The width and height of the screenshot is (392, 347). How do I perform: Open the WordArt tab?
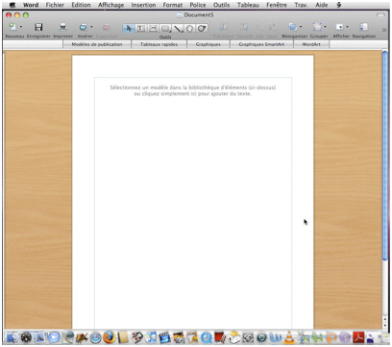(x=311, y=44)
